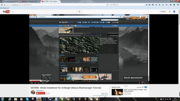The image size is (180, 101).
Task: Switch to the 'Skyrim Reloaded' browser tab
Action: click(x=30, y=1)
